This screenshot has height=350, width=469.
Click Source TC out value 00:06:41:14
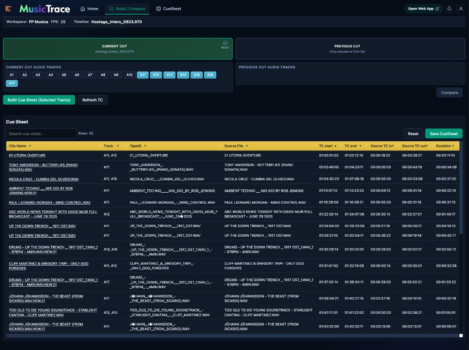click(x=412, y=190)
